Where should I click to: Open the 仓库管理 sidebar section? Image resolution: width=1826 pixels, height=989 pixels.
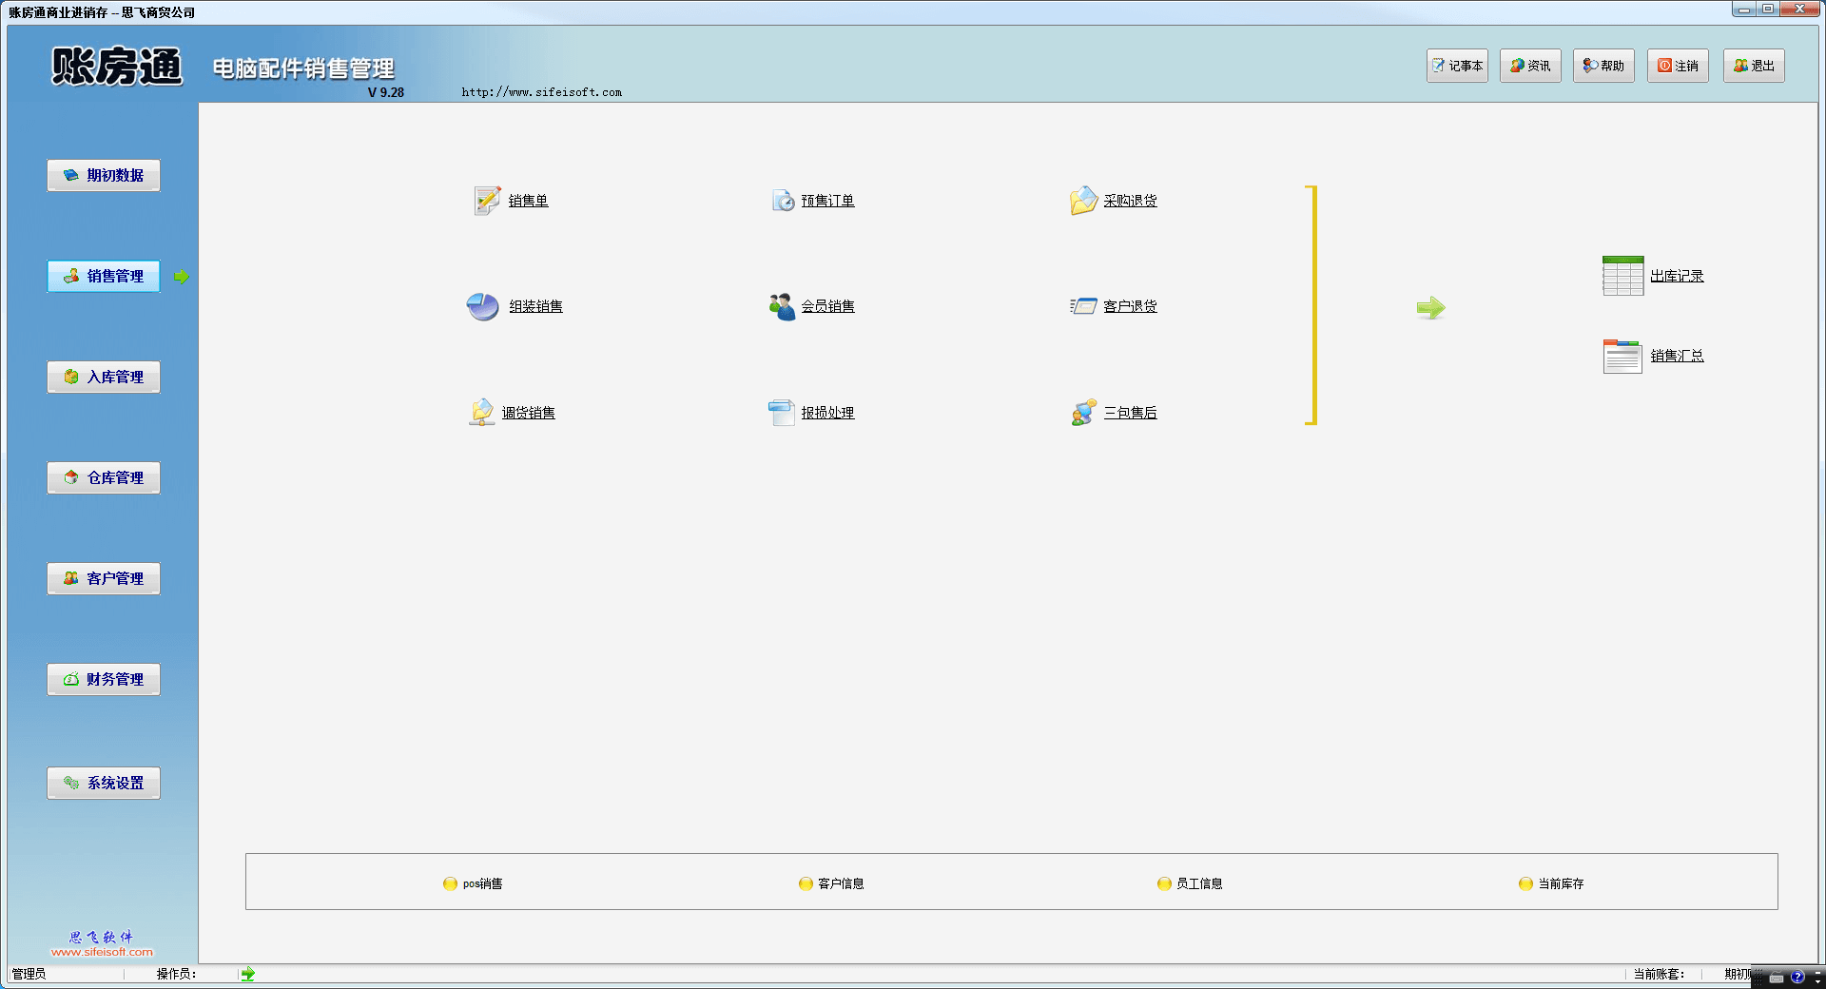click(104, 477)
